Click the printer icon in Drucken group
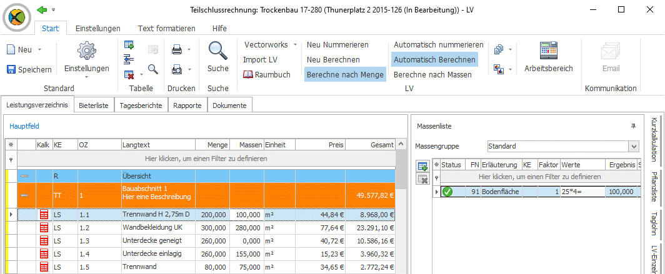This screenshot has width=665, height=274. pos(177,50)
